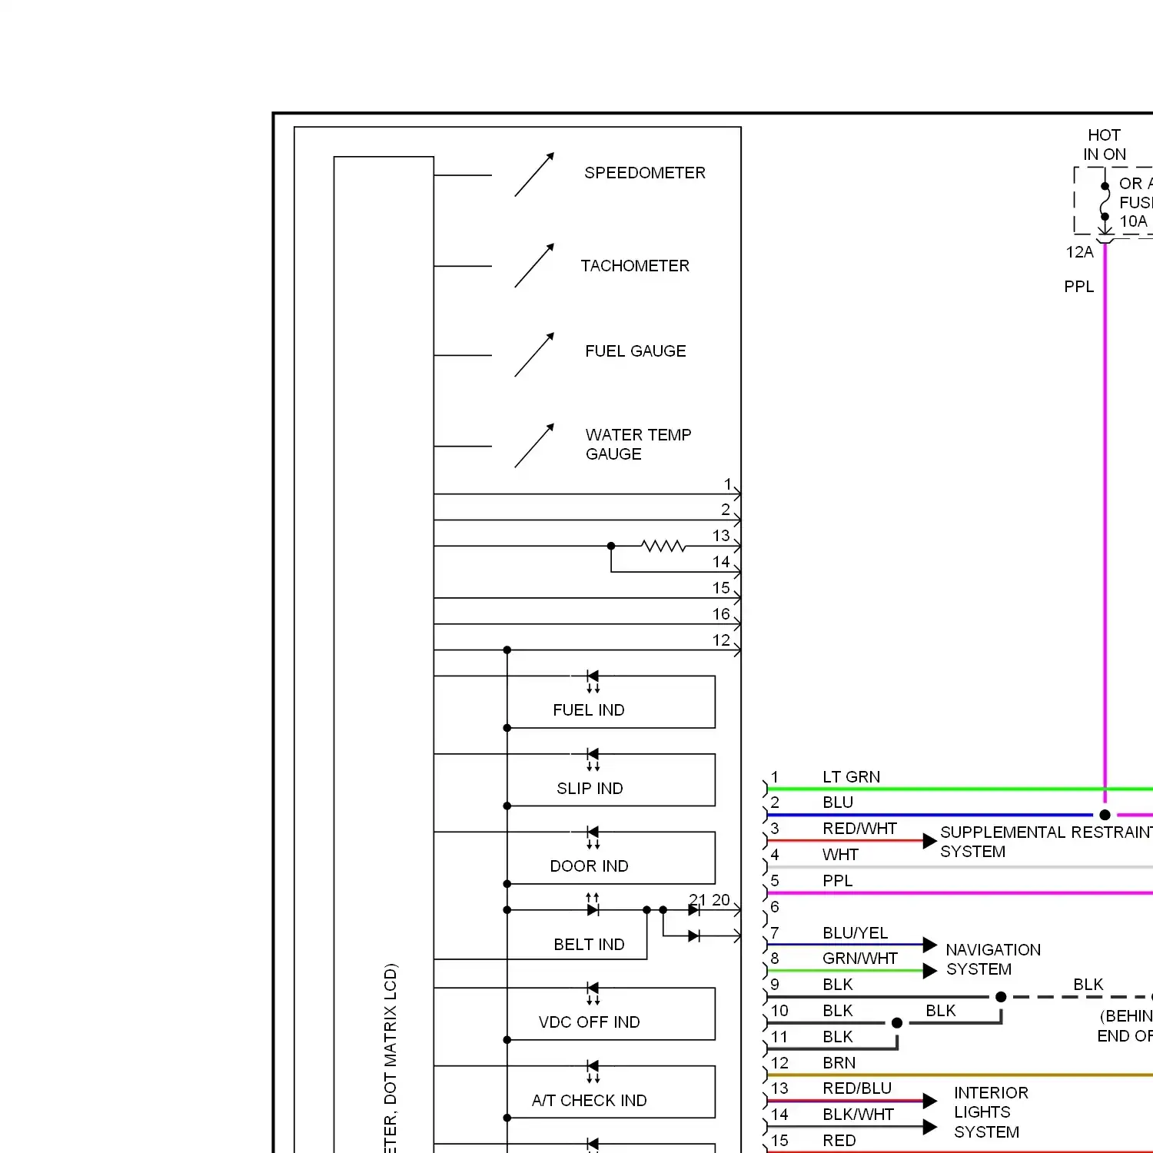Click the SUPPLEMENTAL RESTRAINT SYSTEM label
The width and height of the screenshot is (1153, 1153).
click(1046, 842)
